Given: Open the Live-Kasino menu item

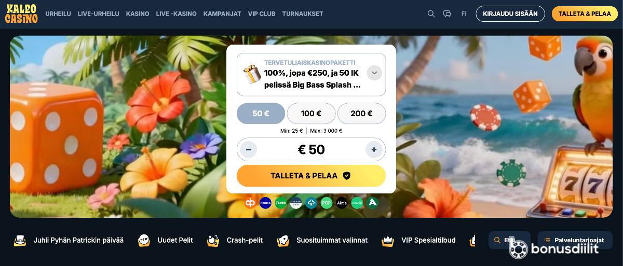Looking at the screenshot, I should pyautogui.click(x=177, y=14).
